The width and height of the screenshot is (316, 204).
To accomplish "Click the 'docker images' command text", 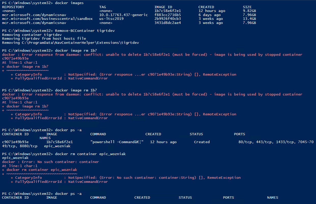I will (69, 3).
